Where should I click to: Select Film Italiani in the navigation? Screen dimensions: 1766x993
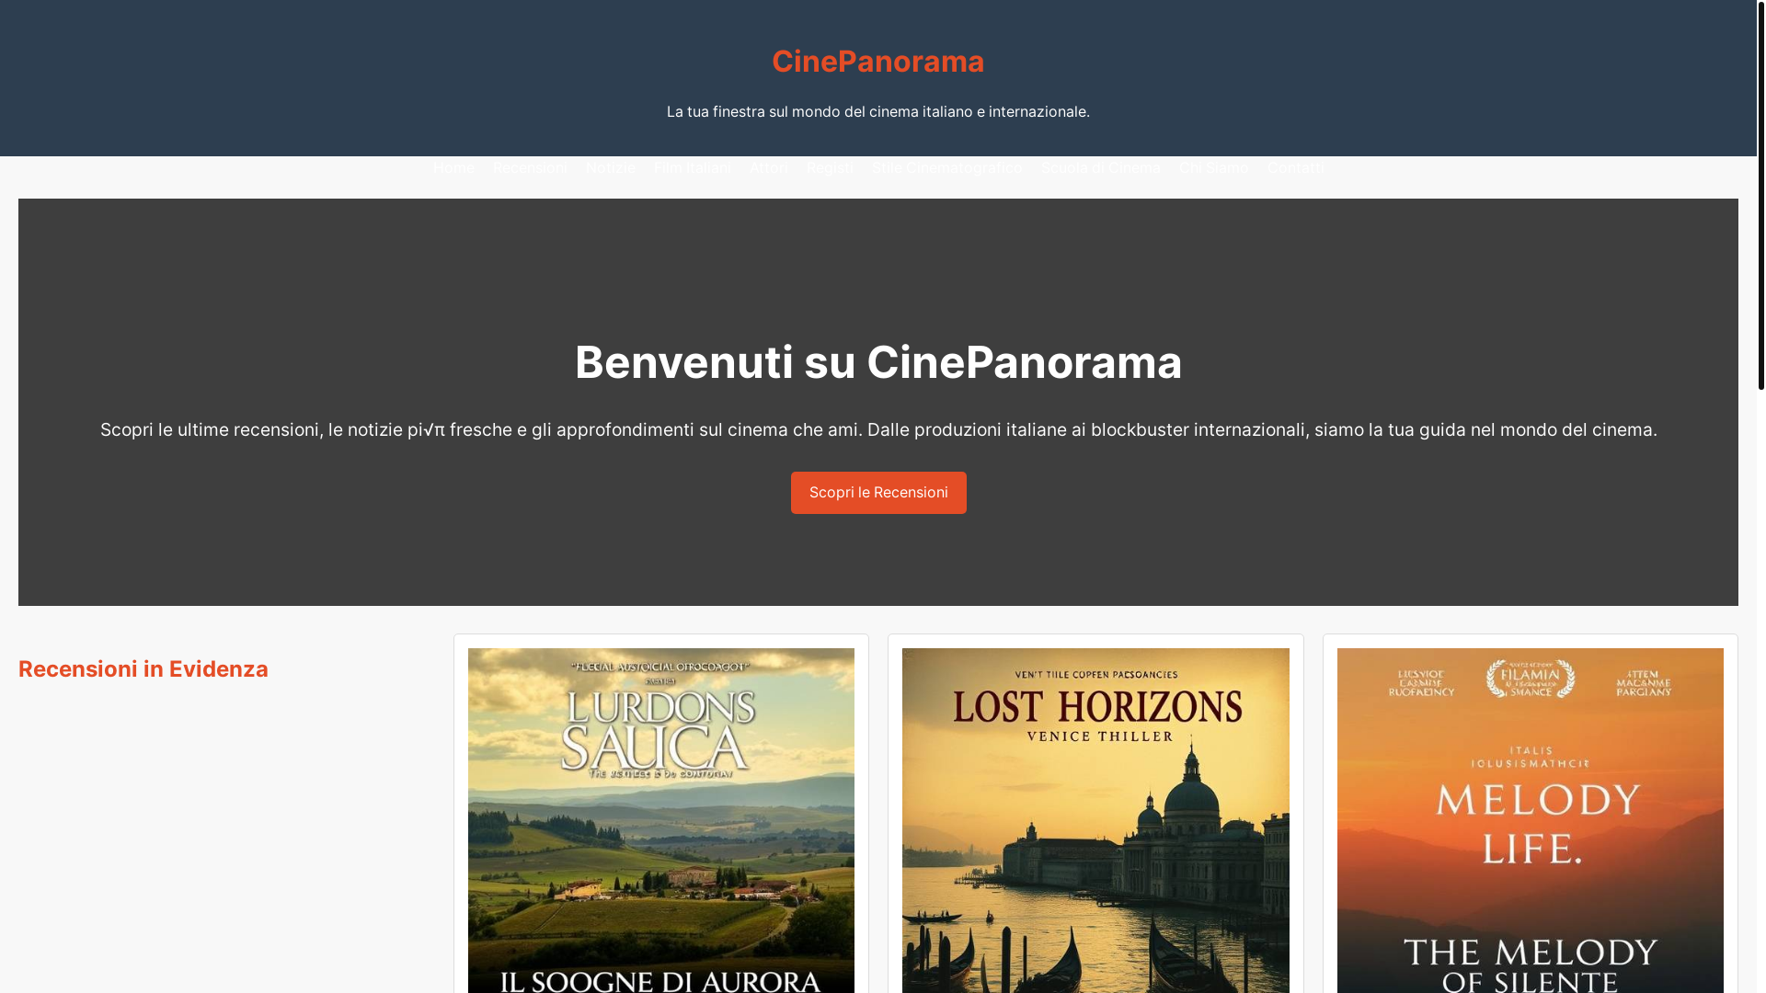[x=693, y=168]
